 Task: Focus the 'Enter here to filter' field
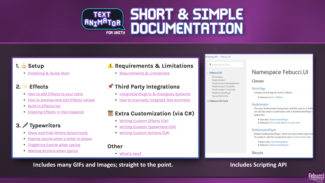click(226, 65)
